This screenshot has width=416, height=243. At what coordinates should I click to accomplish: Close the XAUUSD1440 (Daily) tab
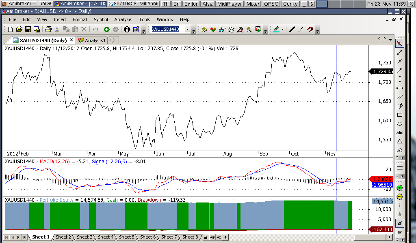point(71,40)
